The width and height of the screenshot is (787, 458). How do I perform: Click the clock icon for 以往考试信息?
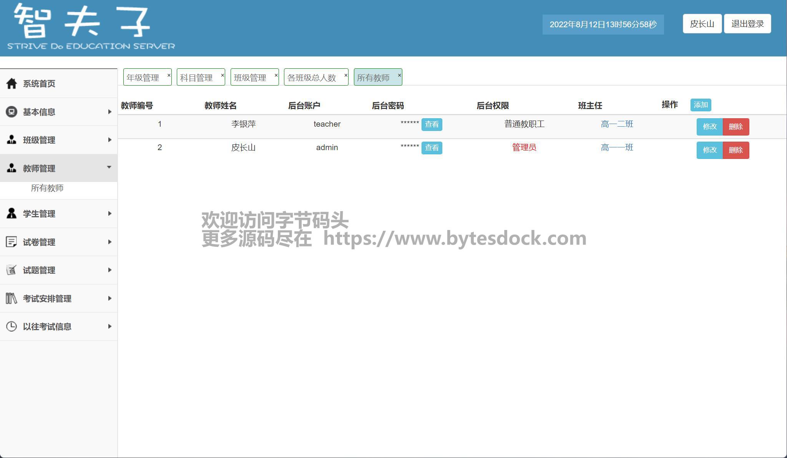click(12, 326)
